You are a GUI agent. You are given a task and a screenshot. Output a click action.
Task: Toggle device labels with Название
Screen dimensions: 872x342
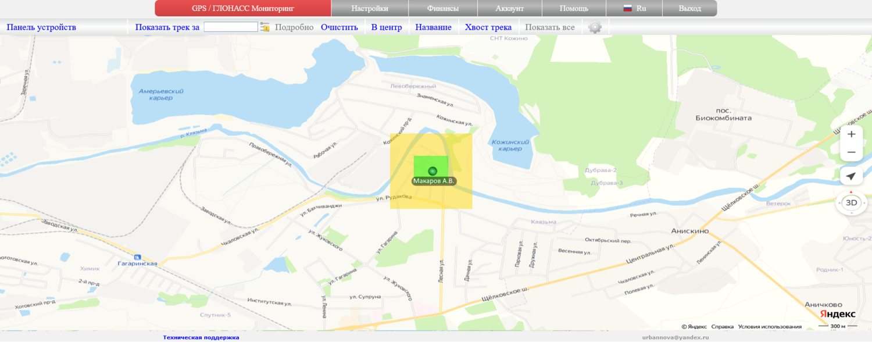point(434,27)
